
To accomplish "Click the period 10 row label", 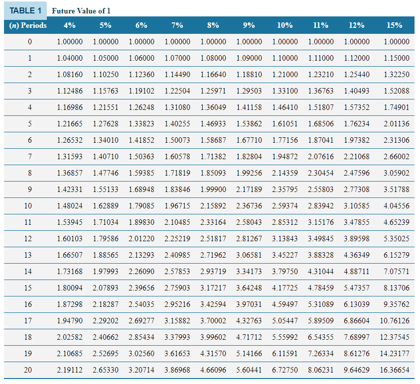I will click(28, 206).
